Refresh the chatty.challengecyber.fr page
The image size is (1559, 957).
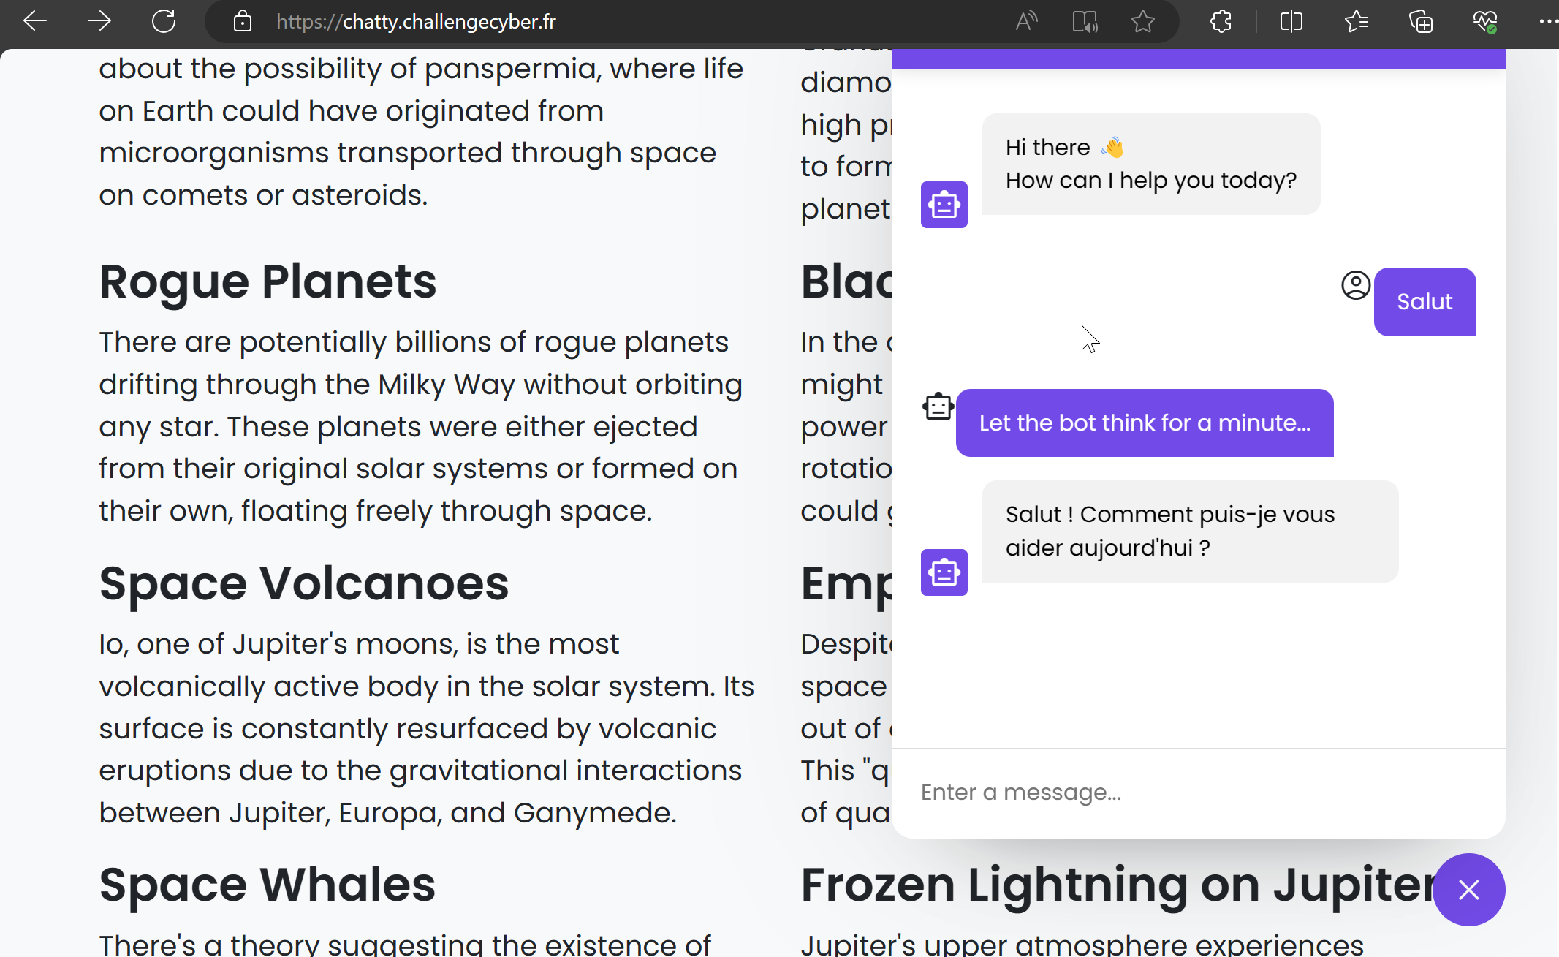click(x=164, y=21)
